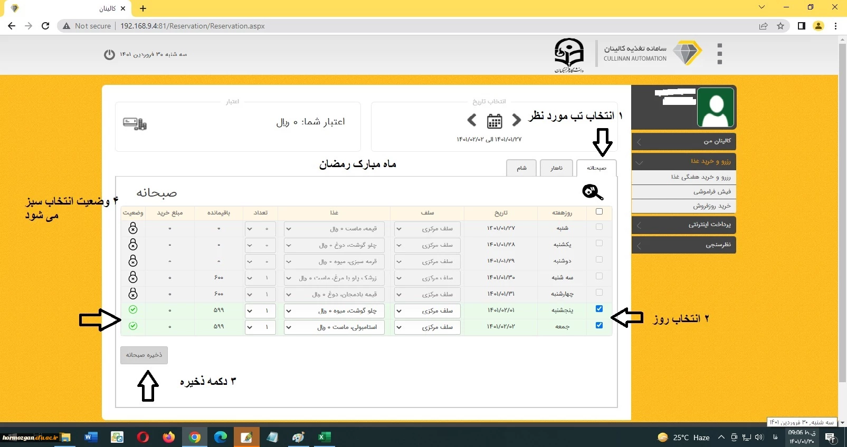
Task: Open the self-service dropdown in the جمعه row
Action: click(x=427, y=327)
